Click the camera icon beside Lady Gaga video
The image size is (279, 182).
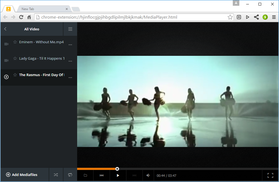point(6,60)
